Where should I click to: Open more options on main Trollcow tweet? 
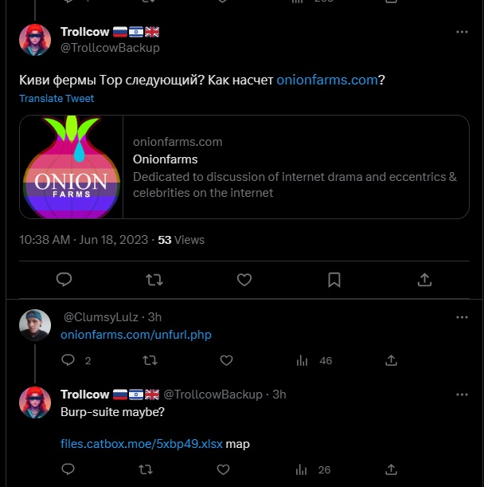click(462, 32)
